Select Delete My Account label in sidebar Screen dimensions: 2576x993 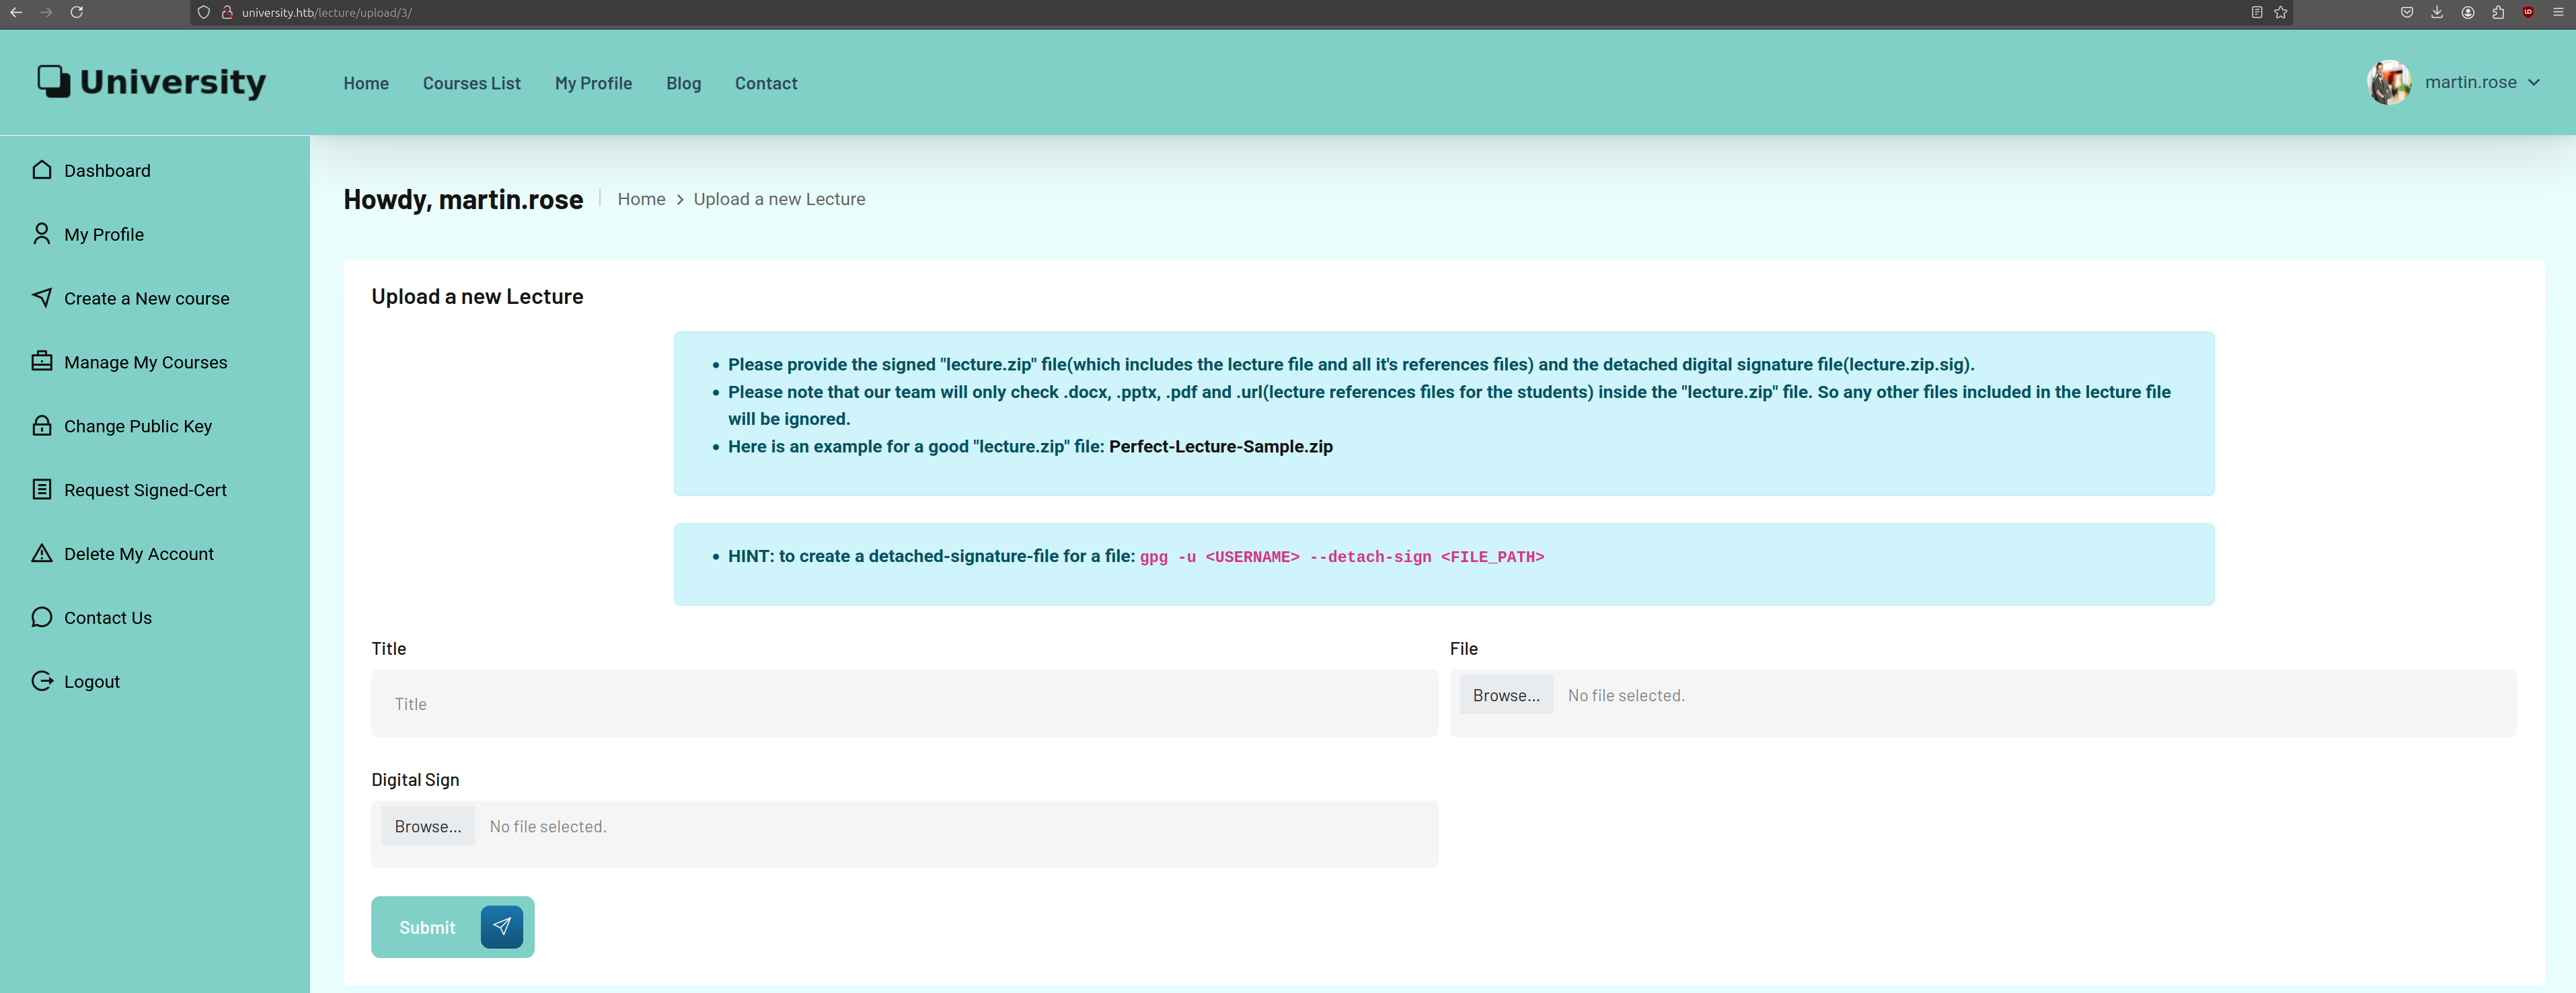(139, 554)
